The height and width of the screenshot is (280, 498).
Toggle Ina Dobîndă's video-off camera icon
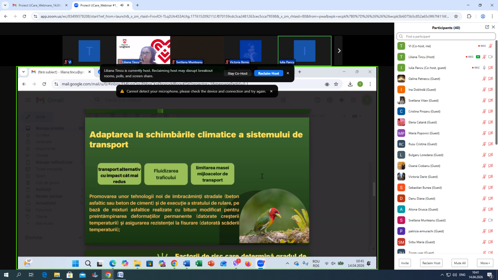click(490, 90)
